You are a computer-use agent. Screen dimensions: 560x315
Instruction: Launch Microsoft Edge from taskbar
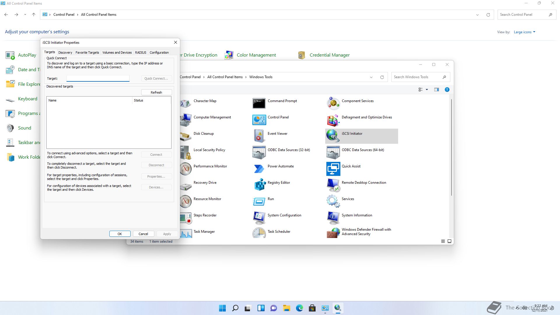[299, 308]
